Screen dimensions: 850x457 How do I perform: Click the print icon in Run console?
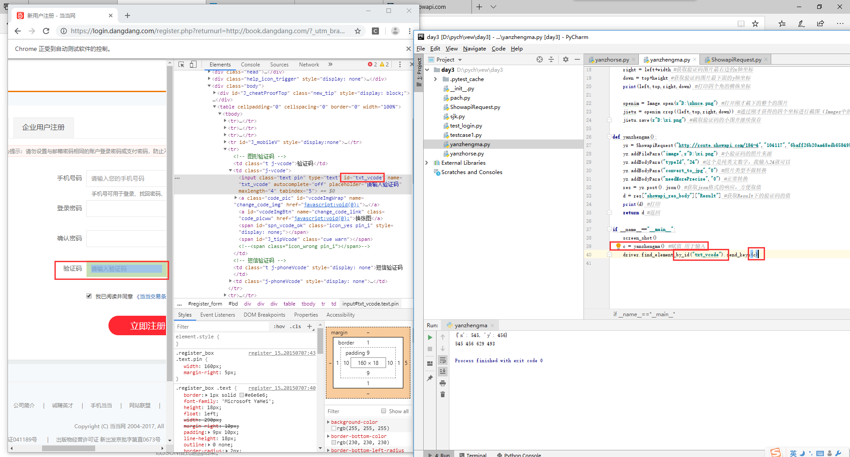point(443,383)
